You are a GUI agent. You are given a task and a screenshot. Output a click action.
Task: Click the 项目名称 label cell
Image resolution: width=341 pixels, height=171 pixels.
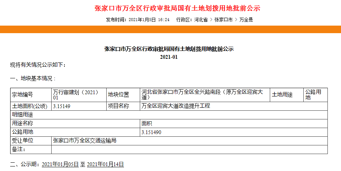pos(123,106)
